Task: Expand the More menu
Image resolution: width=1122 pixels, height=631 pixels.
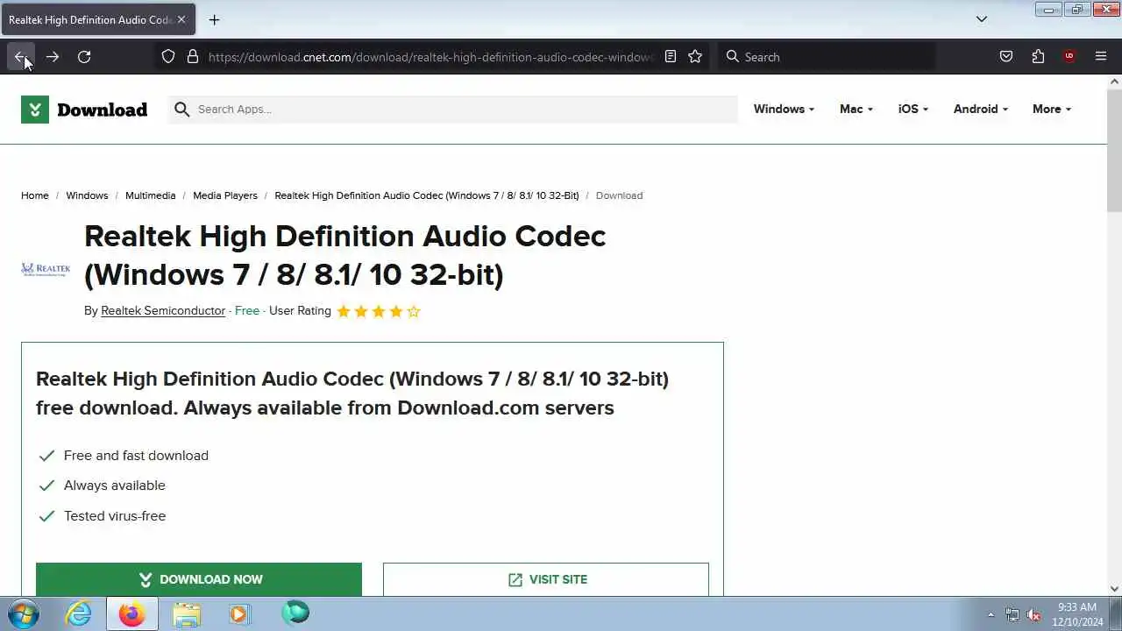Action: point(1052,109)
